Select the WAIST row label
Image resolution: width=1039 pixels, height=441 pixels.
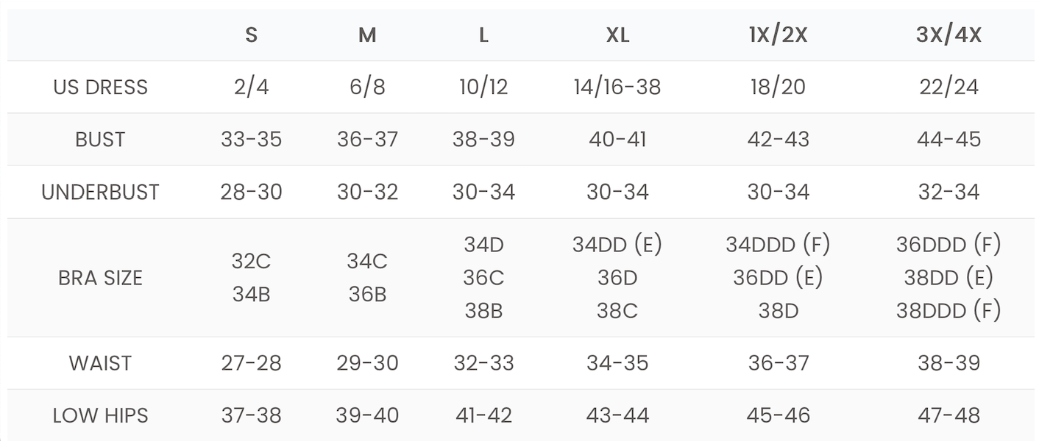[x=100, y=363]
